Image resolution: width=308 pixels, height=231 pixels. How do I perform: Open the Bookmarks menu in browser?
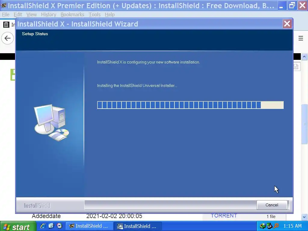tap(72, 14)
